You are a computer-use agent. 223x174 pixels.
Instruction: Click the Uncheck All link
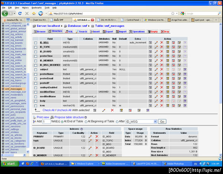(64, 110)
